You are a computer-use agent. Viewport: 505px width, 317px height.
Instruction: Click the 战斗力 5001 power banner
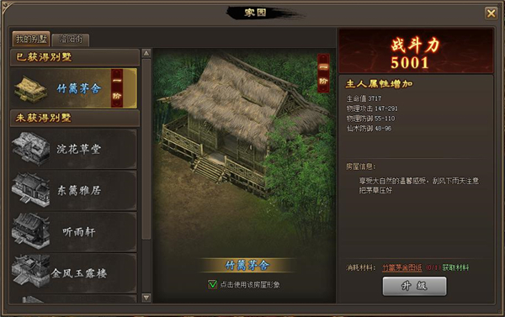(416, 51)
